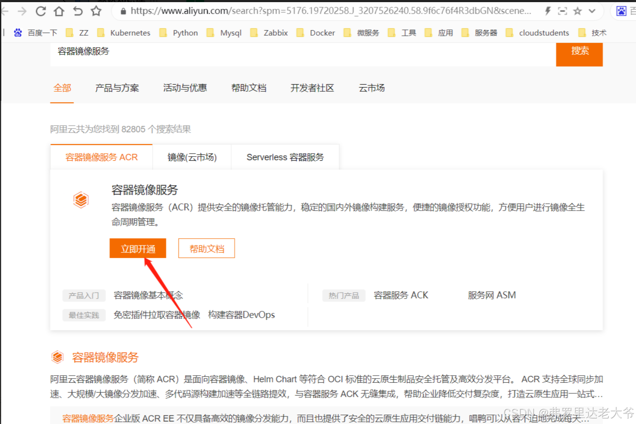Click the 立即开通 button
The height and width of the screenshot is (424, 636).
coord(138,248)
